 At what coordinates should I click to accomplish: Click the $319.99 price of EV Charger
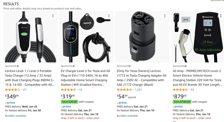[x=68, y=96]
